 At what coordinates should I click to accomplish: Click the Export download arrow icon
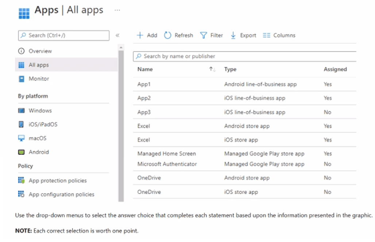(x=233, y=35)
